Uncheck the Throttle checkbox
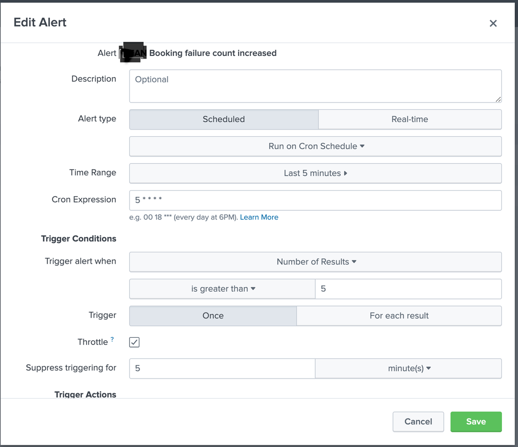Image resolution: width=518 pixels, height=447 pixels. [134, 342]
